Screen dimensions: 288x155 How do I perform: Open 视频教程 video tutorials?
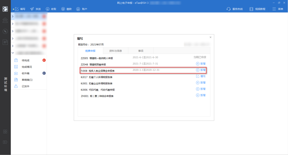coord(251,9)
